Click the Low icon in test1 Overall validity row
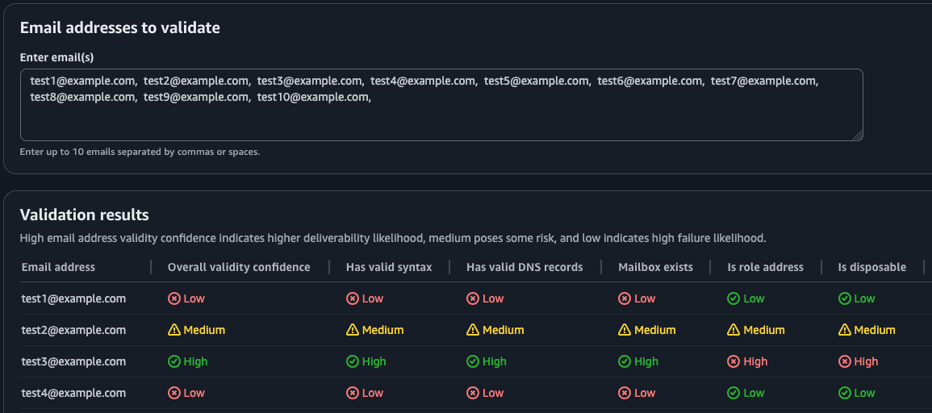The image size is (932, 413). click(173, 298)
